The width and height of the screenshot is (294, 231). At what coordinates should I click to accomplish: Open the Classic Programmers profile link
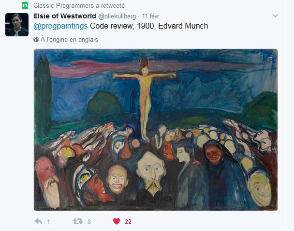[63, 6]
